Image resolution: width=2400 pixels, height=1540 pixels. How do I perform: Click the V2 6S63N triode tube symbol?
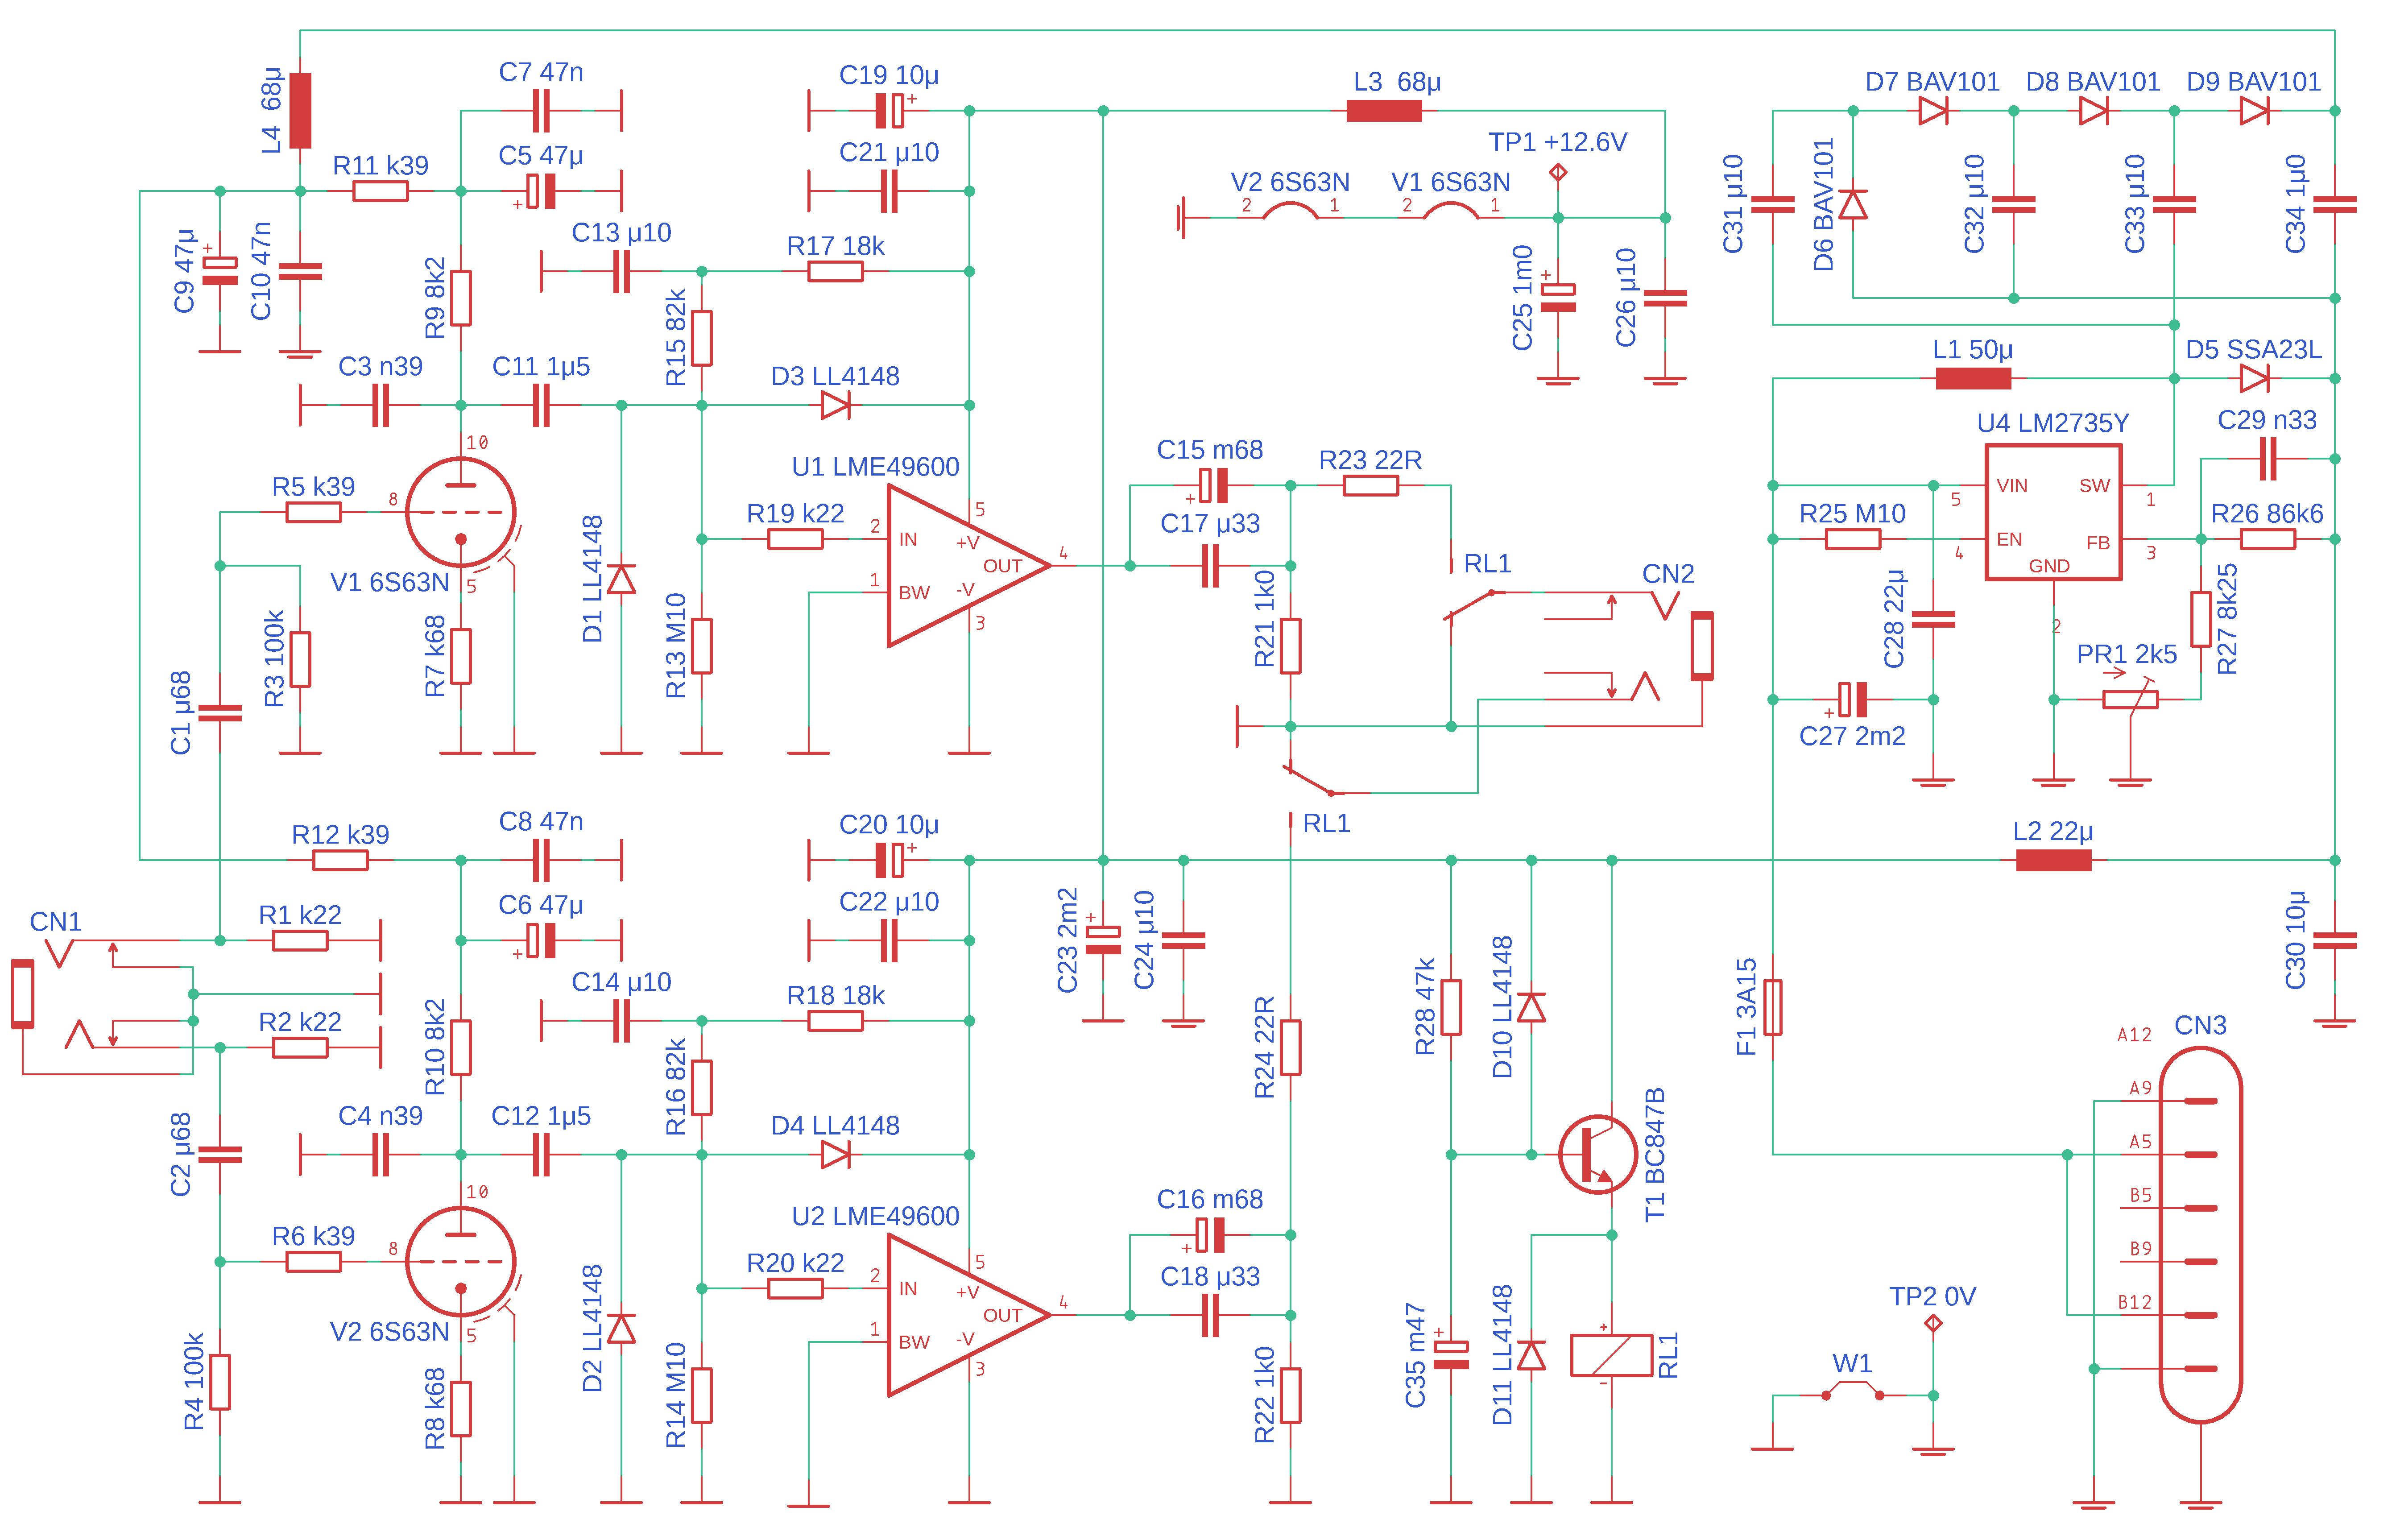461,1261
